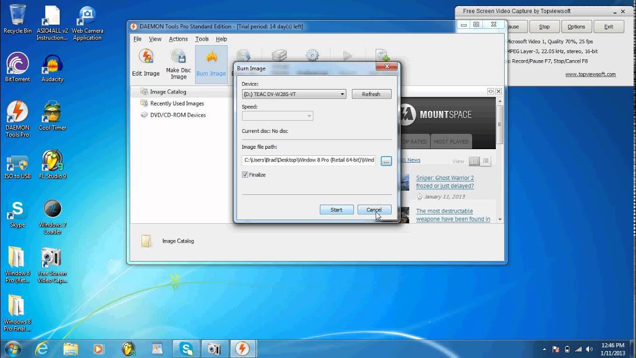Select Windows 7 Loader desktop icon
The image size is (636, 358).
(52, 217)
